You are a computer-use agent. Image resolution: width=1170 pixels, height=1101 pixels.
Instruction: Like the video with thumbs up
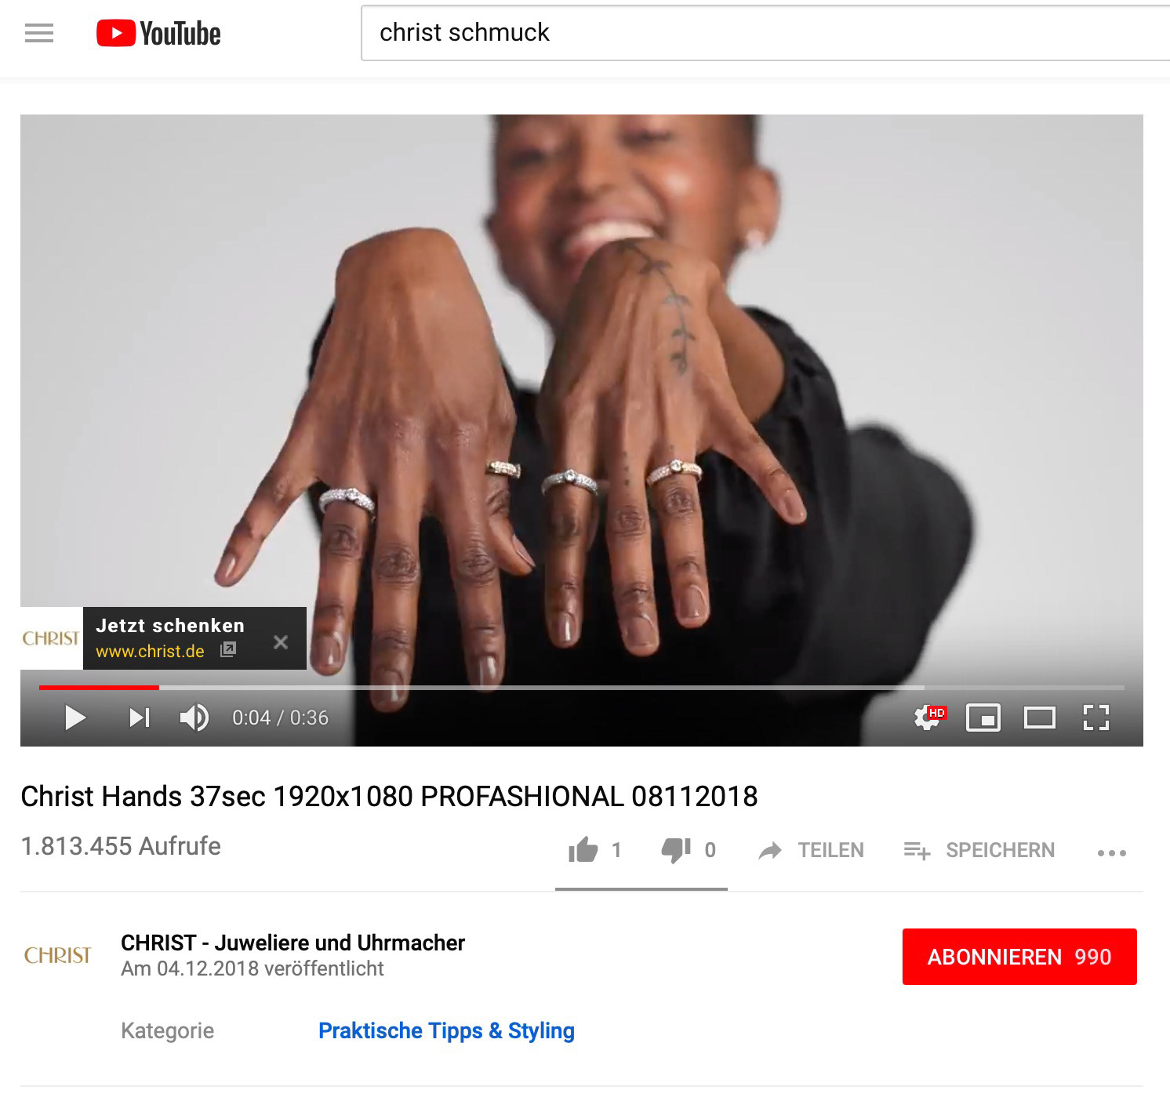pos(594,850)
